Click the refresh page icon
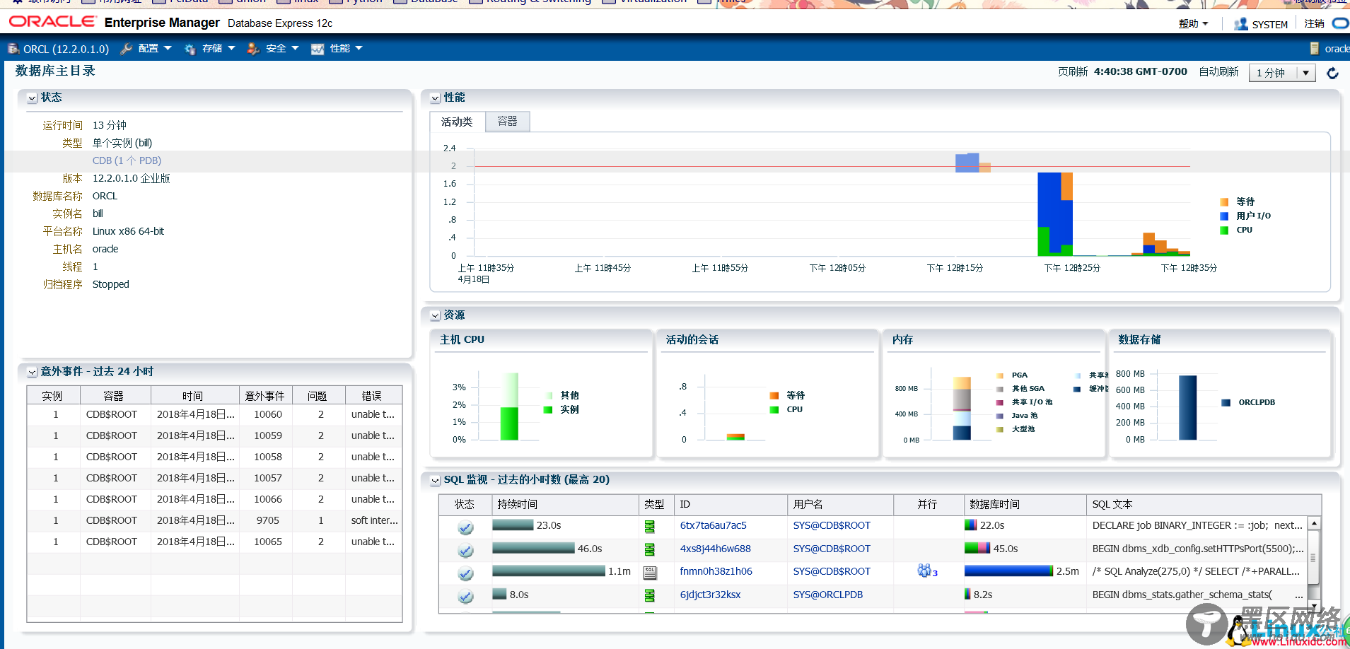 click(1332, 73)
